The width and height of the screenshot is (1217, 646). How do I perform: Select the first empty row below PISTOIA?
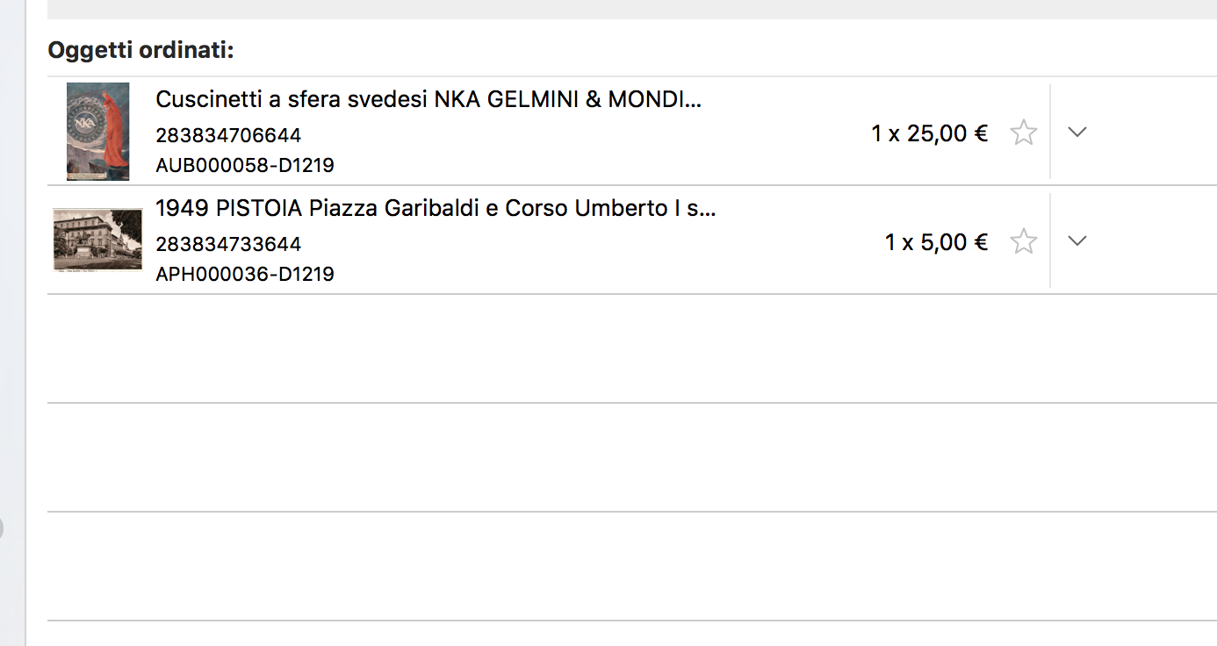(x=632, y=348)
